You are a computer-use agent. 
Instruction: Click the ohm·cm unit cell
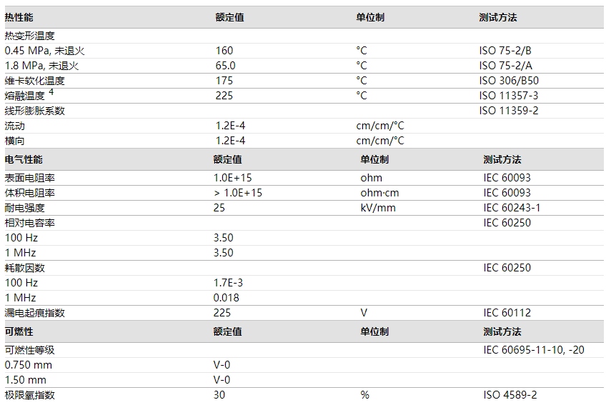point(379,193)
